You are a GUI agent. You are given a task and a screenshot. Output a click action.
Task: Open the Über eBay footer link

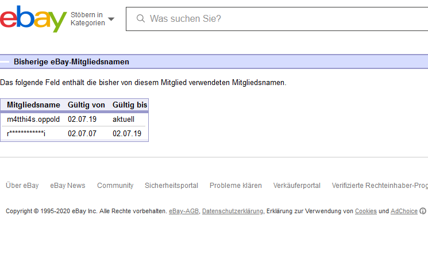click(x=22, y=186)
